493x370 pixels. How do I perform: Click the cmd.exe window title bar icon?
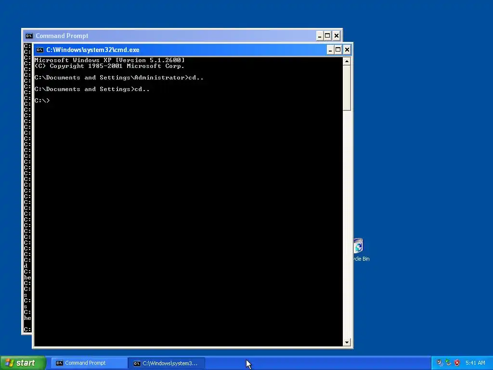pyautogui.click(x=40, y=50)
